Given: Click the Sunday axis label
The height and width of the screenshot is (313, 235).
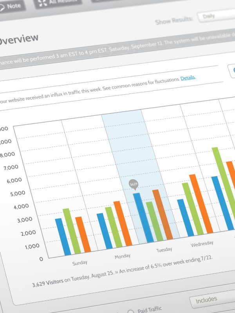Looking at the screenshot, I should point(80,263).
